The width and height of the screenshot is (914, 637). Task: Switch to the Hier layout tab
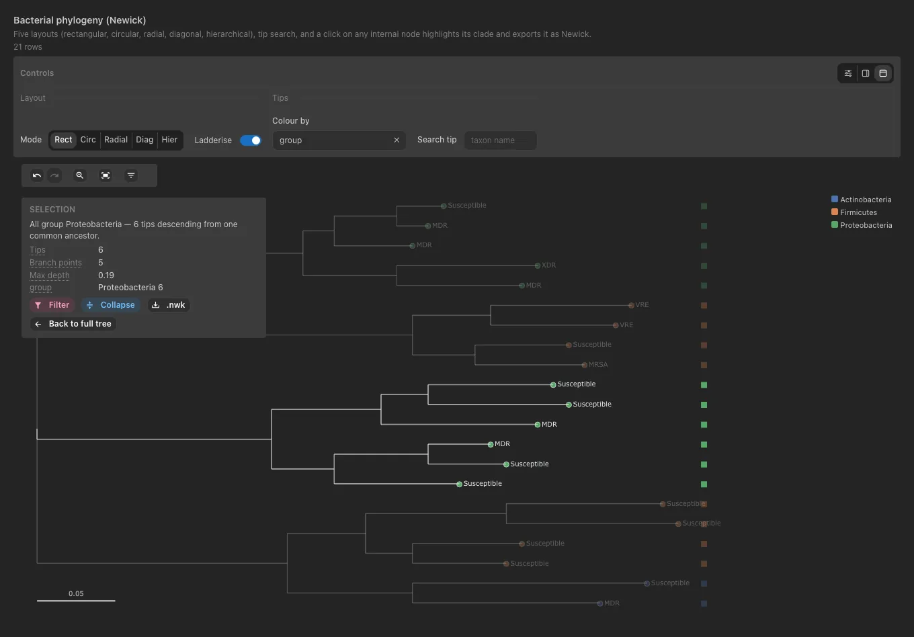pyautogui.click(x=169, y=140)
